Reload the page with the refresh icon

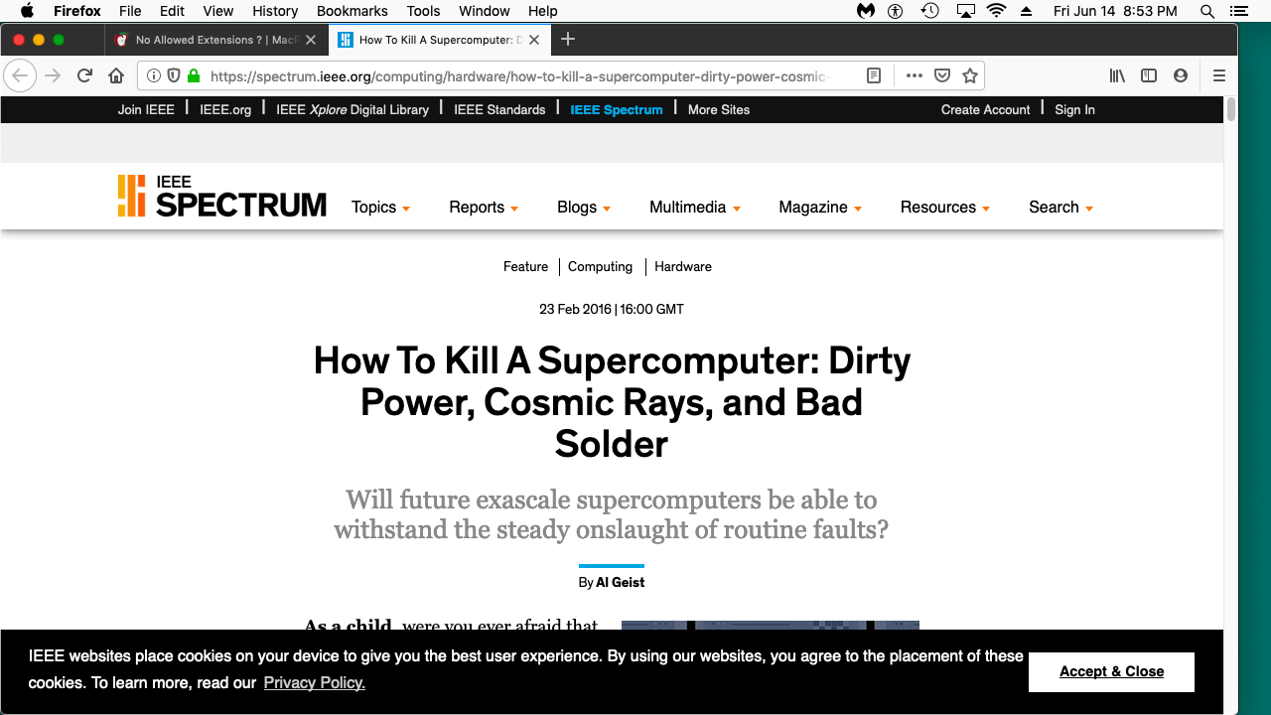coord(85,75)
